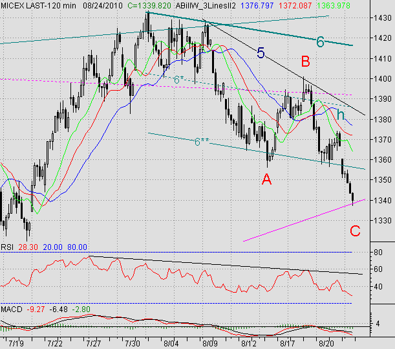
Task: Click the trendline label 5
Action: point(261,53)
